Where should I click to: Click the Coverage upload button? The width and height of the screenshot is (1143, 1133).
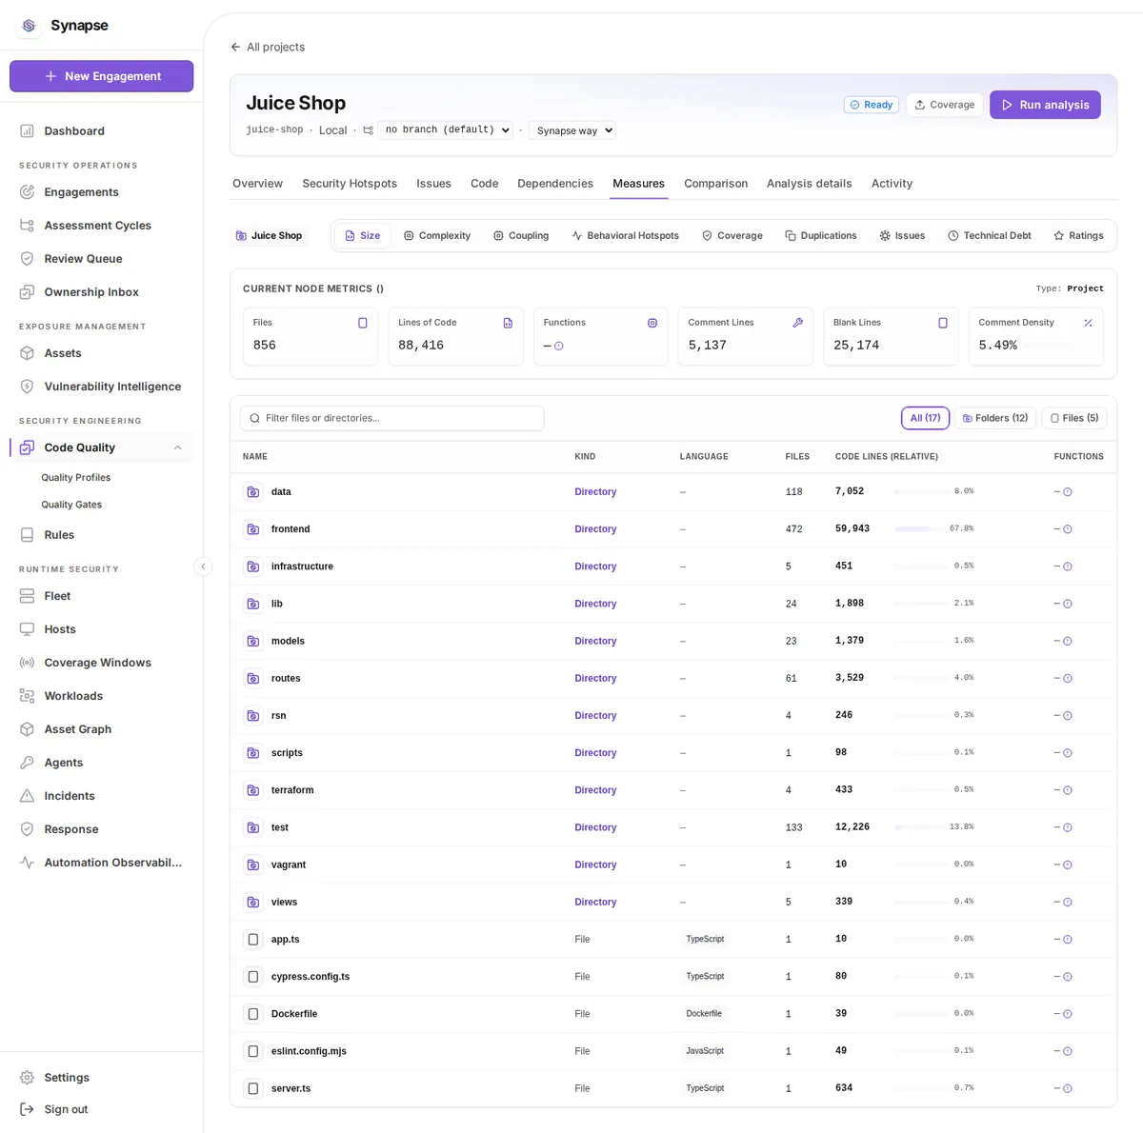944,105
